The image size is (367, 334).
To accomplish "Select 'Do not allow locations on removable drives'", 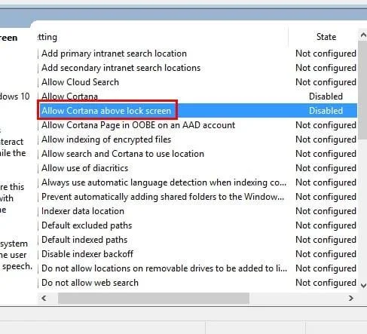I will [x=164, y=268].
